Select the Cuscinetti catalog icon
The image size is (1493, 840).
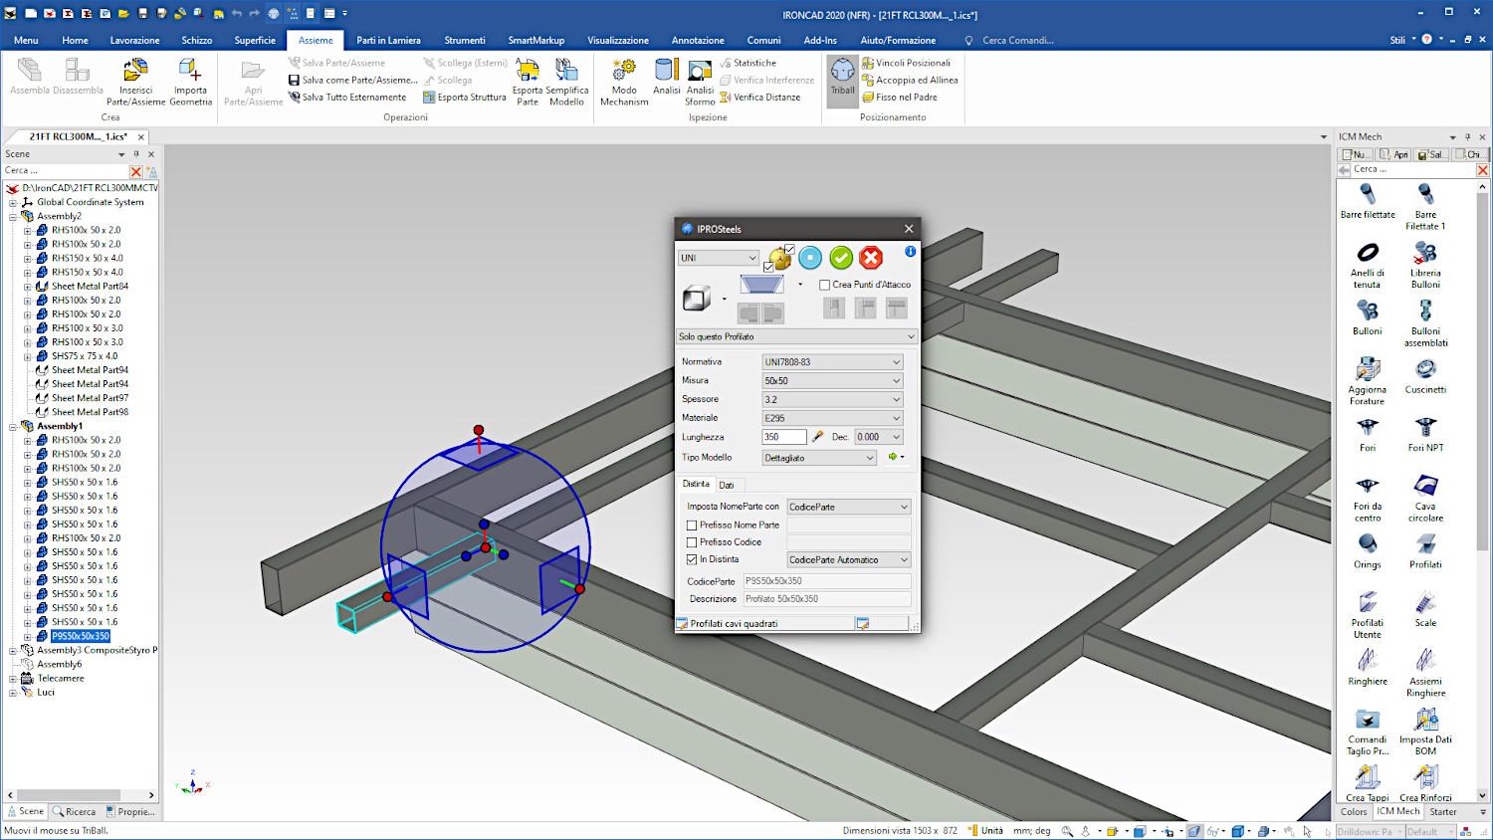[x=1425, y=376]
